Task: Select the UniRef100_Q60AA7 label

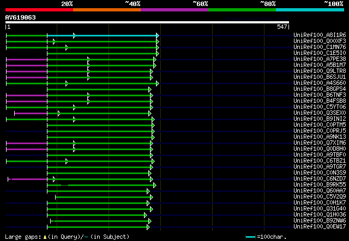Action: (320, 191)
